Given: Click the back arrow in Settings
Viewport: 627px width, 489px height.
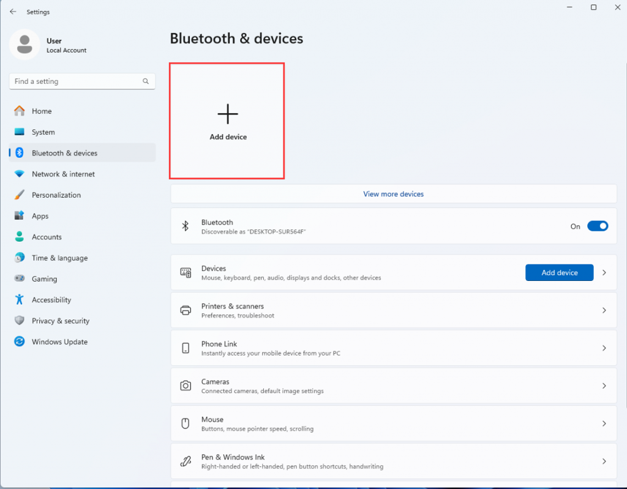Looking at the screenshot, I should click(13, 12).
